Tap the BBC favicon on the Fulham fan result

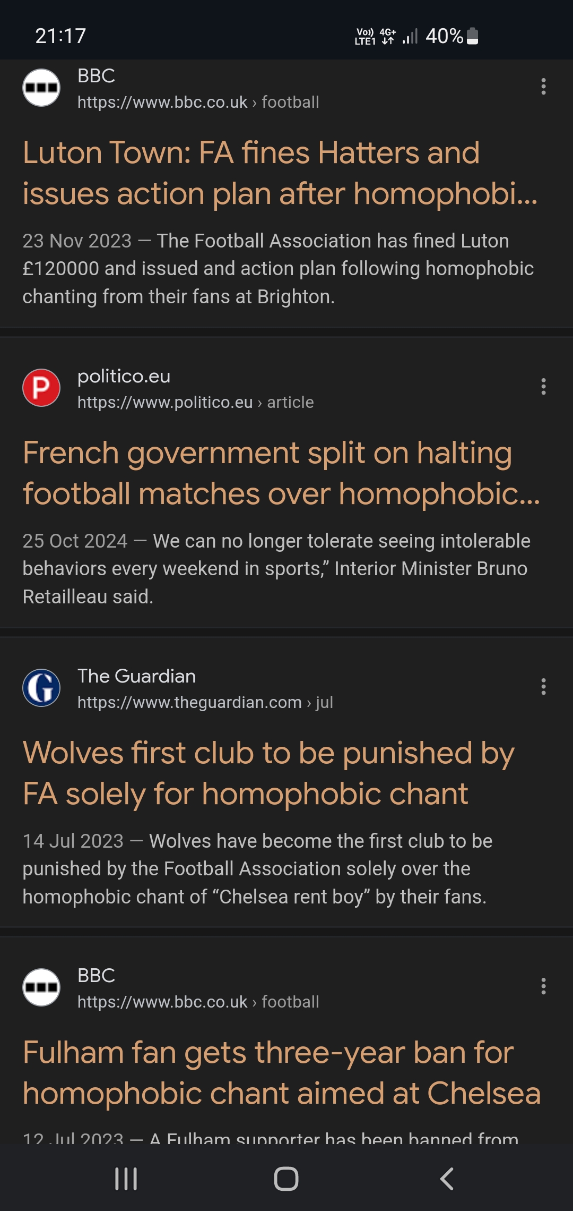click(x=41, y=987)
